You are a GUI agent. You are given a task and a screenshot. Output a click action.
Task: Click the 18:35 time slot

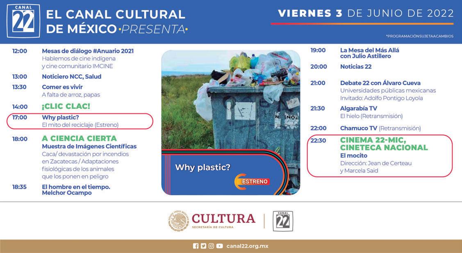(19, 187)
